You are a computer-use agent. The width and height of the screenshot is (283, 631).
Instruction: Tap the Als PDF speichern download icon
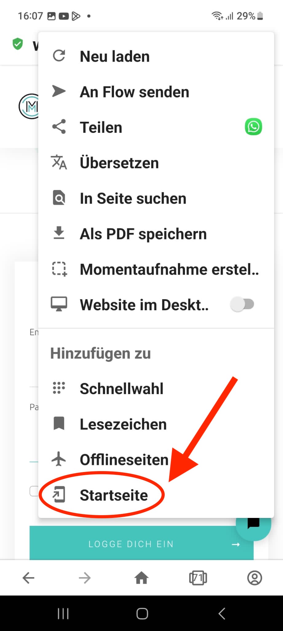point(59,233)
